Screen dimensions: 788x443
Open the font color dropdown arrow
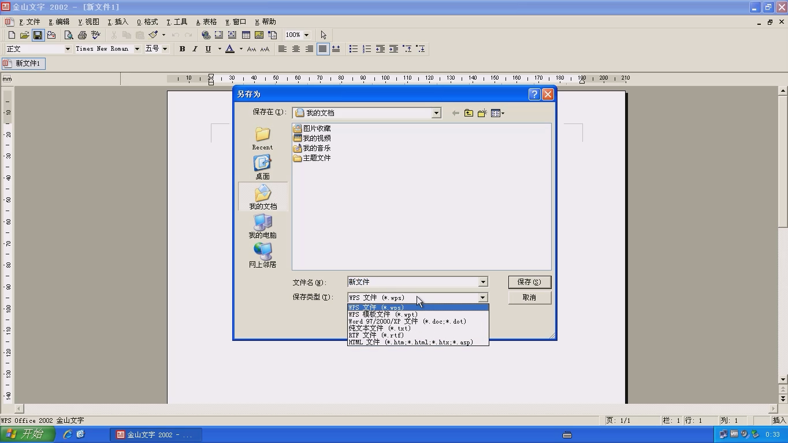click(241, 49)
